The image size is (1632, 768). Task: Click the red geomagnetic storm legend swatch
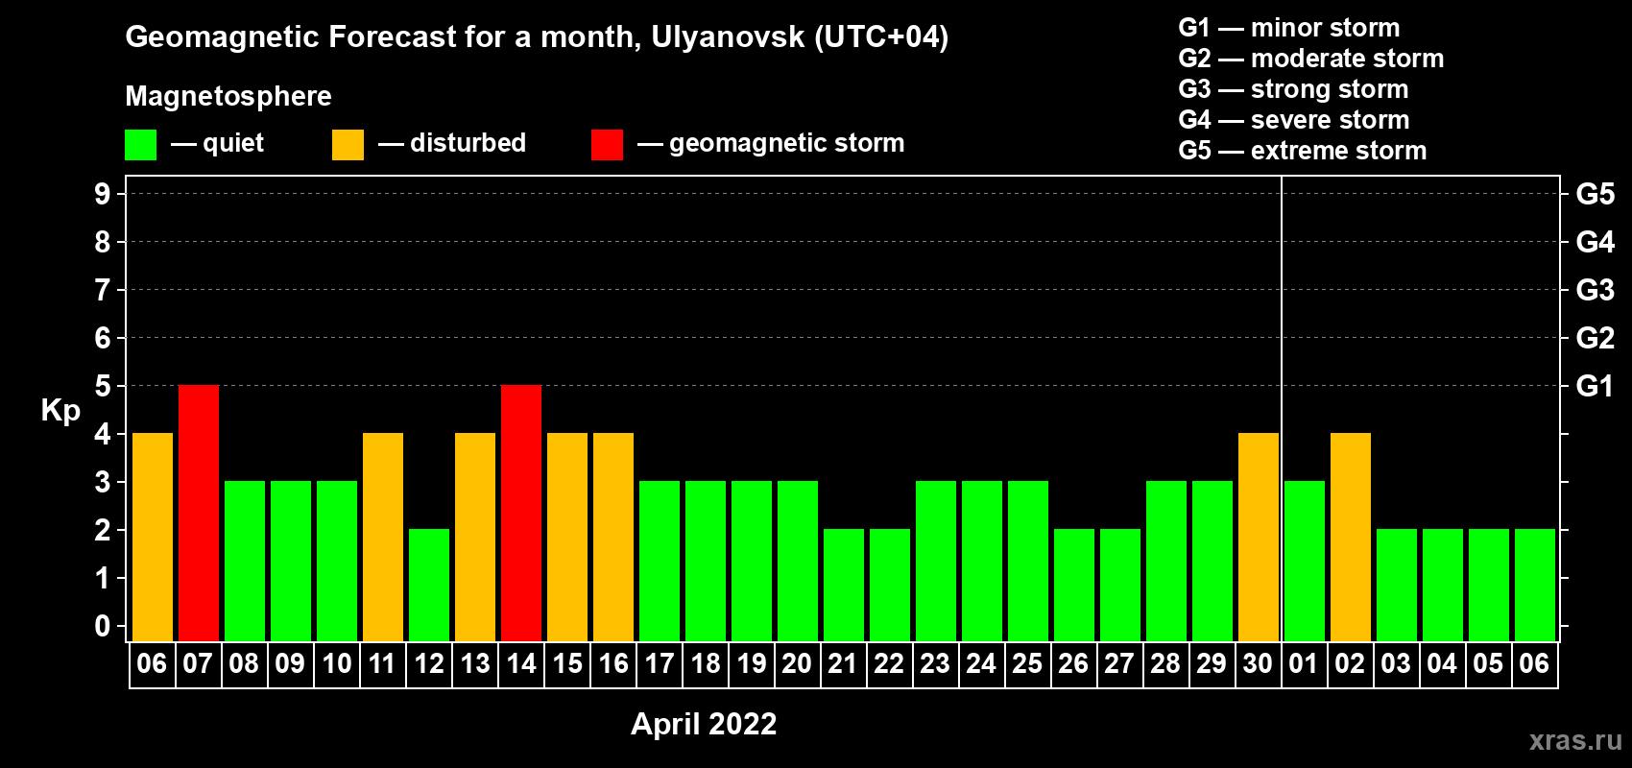click(x=607, y=145)
